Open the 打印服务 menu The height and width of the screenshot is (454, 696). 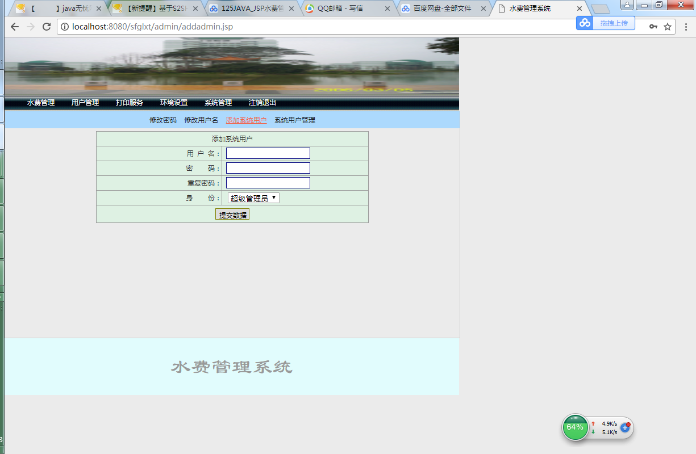pyautogui.click(x=130, y=103)
